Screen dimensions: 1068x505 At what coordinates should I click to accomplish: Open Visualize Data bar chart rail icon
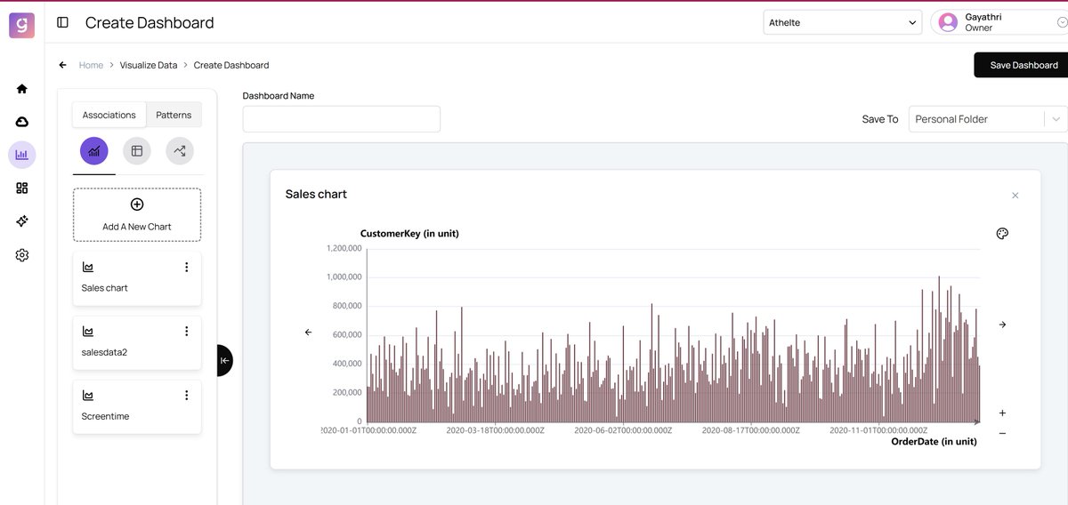pos(22,155)
